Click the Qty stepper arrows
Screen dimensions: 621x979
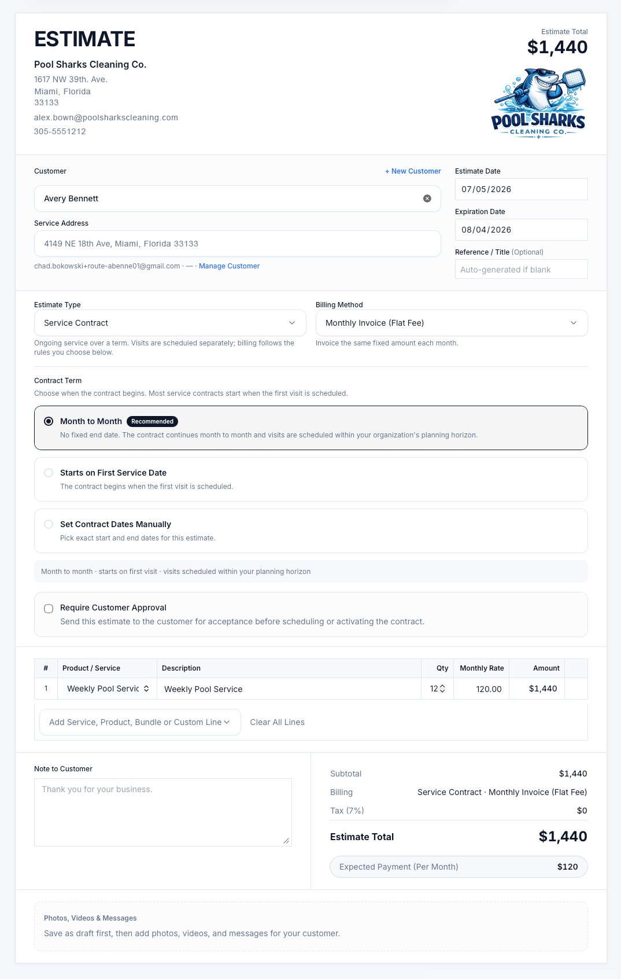[x=442, y=689]
